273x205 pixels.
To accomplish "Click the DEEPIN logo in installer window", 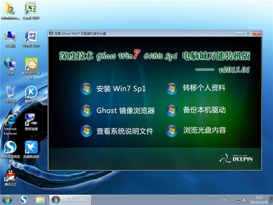I will [x=236, y=158].
